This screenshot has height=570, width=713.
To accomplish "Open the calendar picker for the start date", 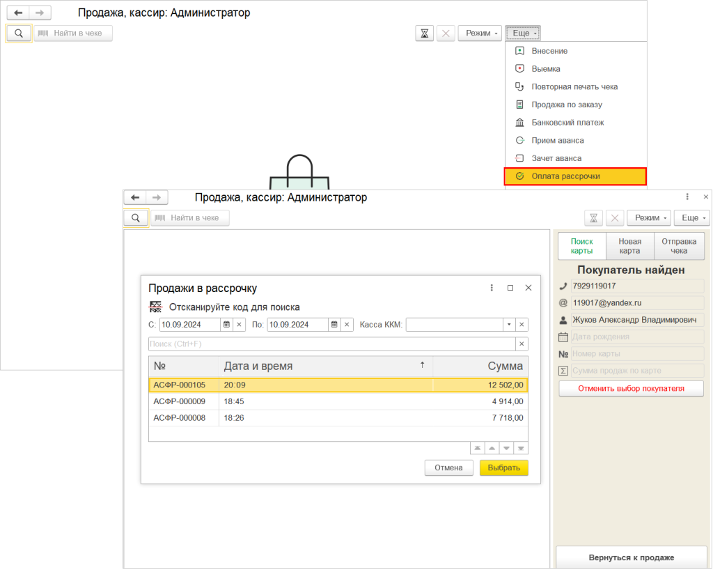I will coord(226,325).
